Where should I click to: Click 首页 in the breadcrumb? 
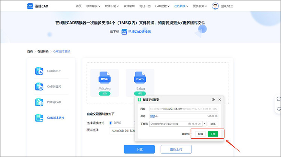30,51
